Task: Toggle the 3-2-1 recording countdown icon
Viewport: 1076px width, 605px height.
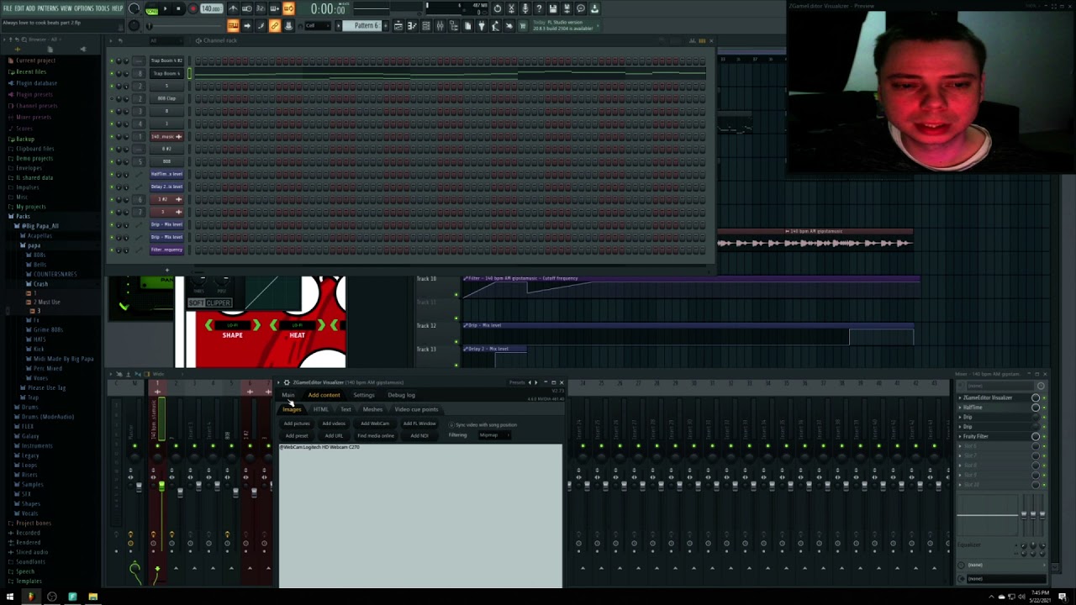Action: tap(261, 8)
